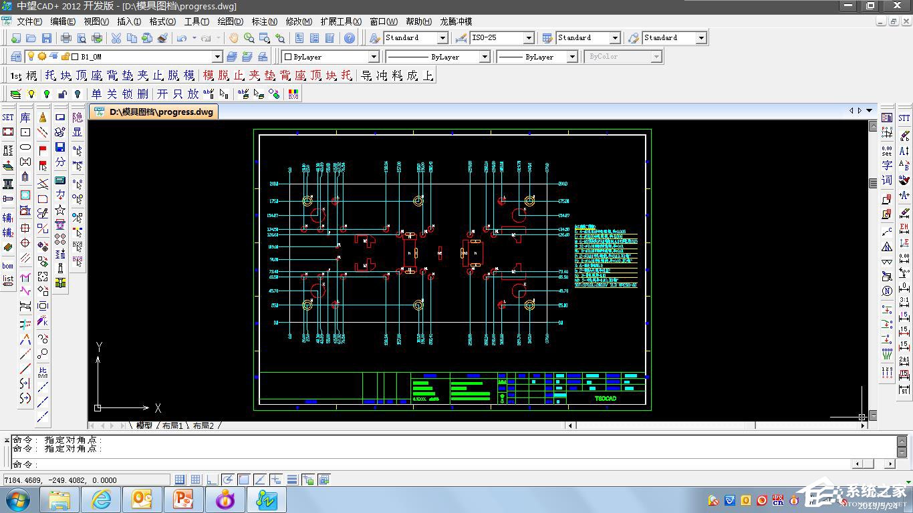
Task: Click the Match Properties brush icon
Action: click(x=162, y=38)
